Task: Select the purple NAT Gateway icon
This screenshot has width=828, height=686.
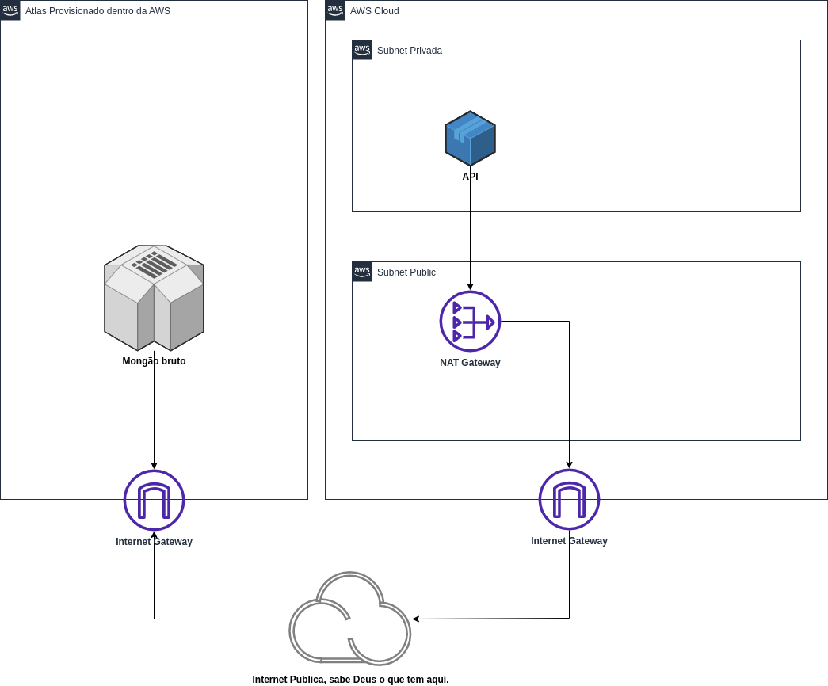Action: pyautogui.click(x=470, y=321)
